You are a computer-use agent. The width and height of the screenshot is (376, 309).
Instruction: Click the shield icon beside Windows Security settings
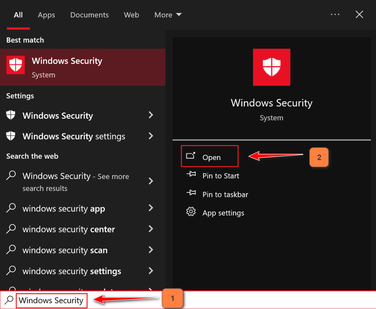click(x=11, y=136)
